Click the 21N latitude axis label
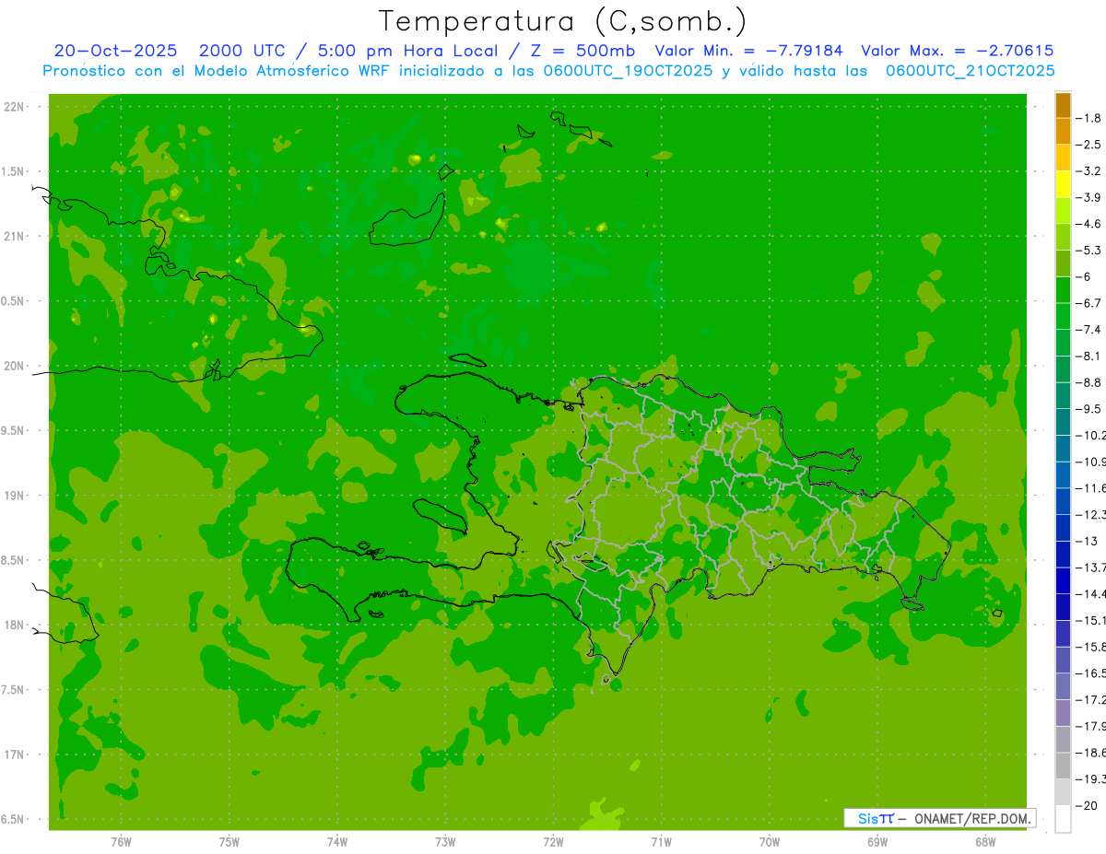The width and height of the screenshot is (1106, 854). (x=15, y=236)
